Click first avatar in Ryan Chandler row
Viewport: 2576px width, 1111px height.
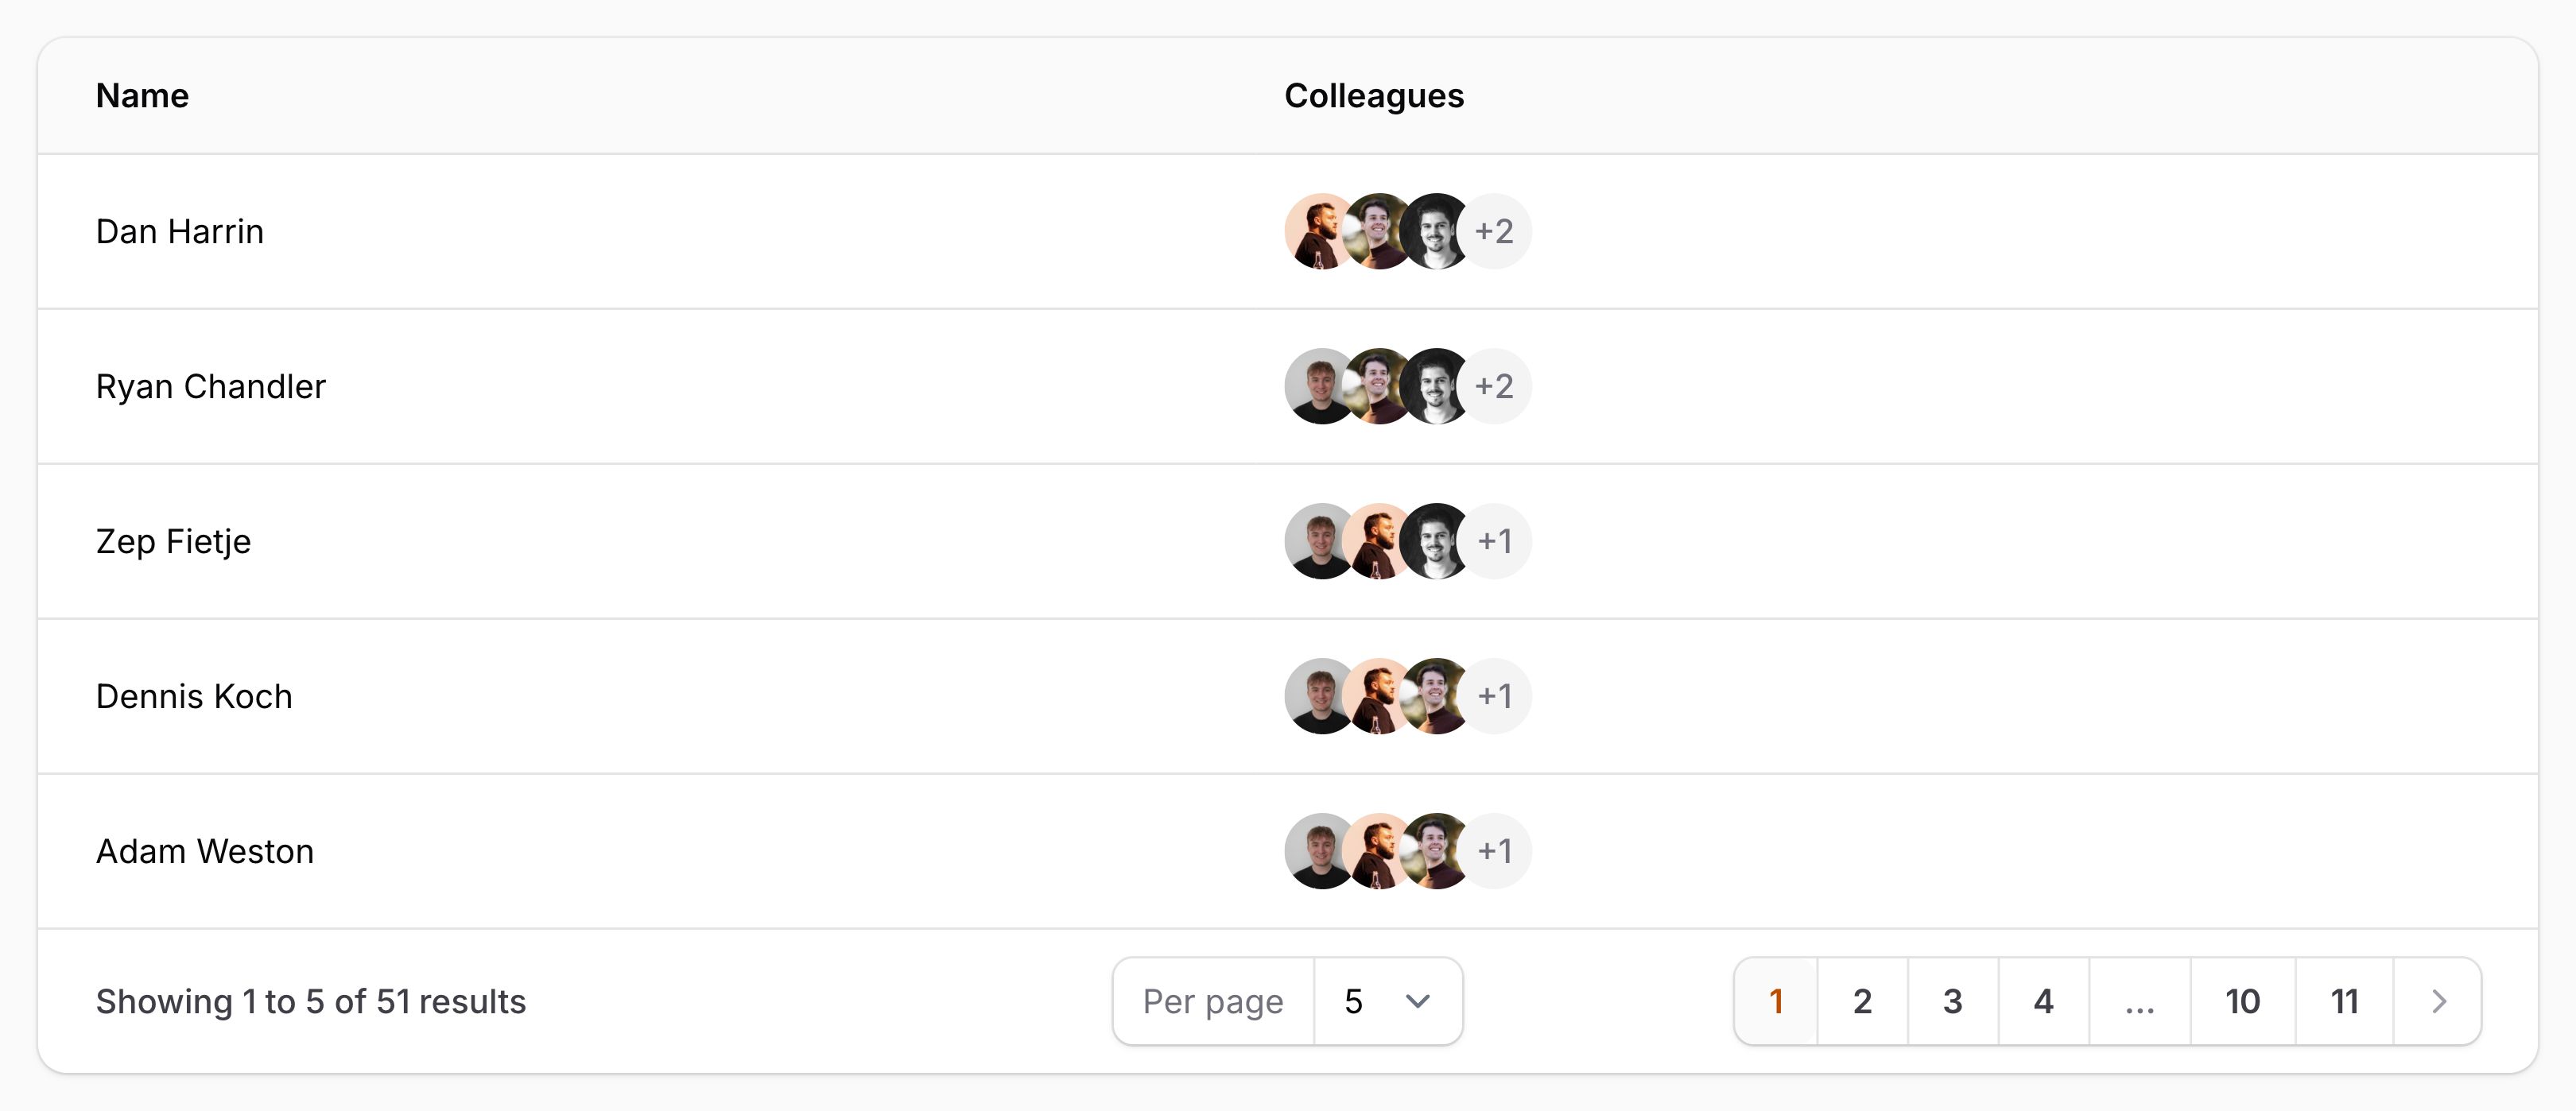click(x=1315, y=386)
